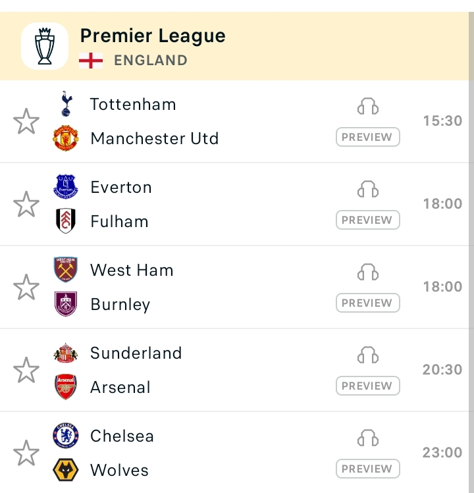Open preview for Tottenham vs Manchester Utd

(367, 138)
